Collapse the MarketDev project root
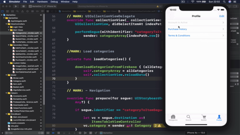 [2, 15]
